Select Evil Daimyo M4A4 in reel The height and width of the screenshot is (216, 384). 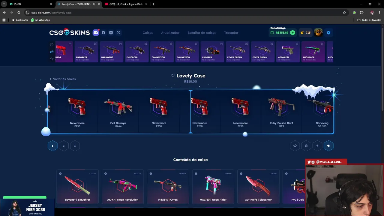pyautogui.click(x=118, y=112)
